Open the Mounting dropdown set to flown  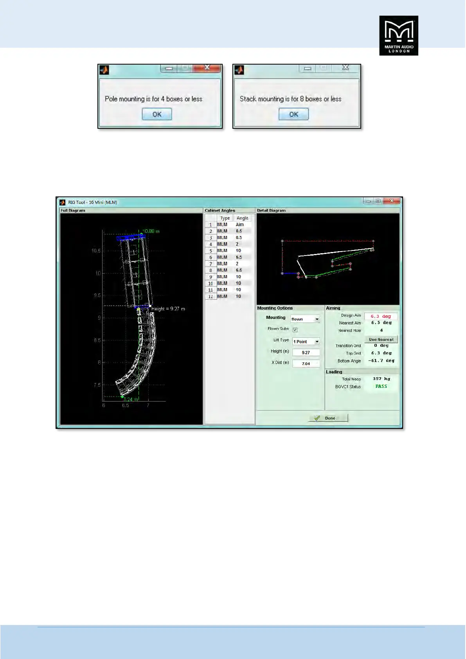(x=305, y=319)
